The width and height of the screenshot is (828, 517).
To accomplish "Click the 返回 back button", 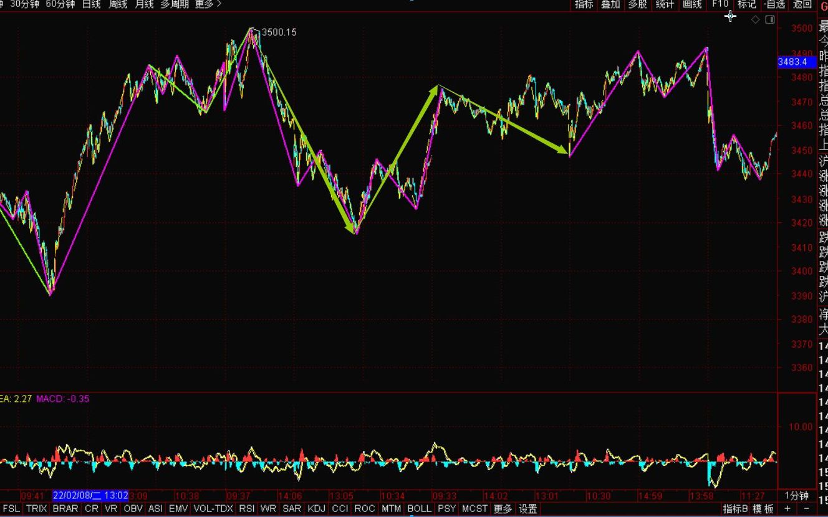I will 802,4.
